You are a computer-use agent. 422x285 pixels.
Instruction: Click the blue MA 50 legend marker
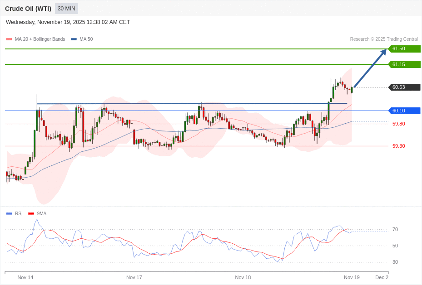point(73,39)
